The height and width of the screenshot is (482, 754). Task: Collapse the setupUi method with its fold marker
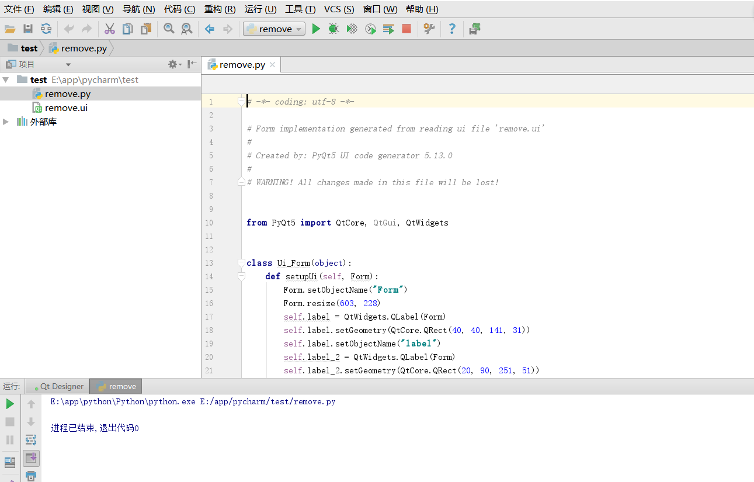click(x=241, y=276)
